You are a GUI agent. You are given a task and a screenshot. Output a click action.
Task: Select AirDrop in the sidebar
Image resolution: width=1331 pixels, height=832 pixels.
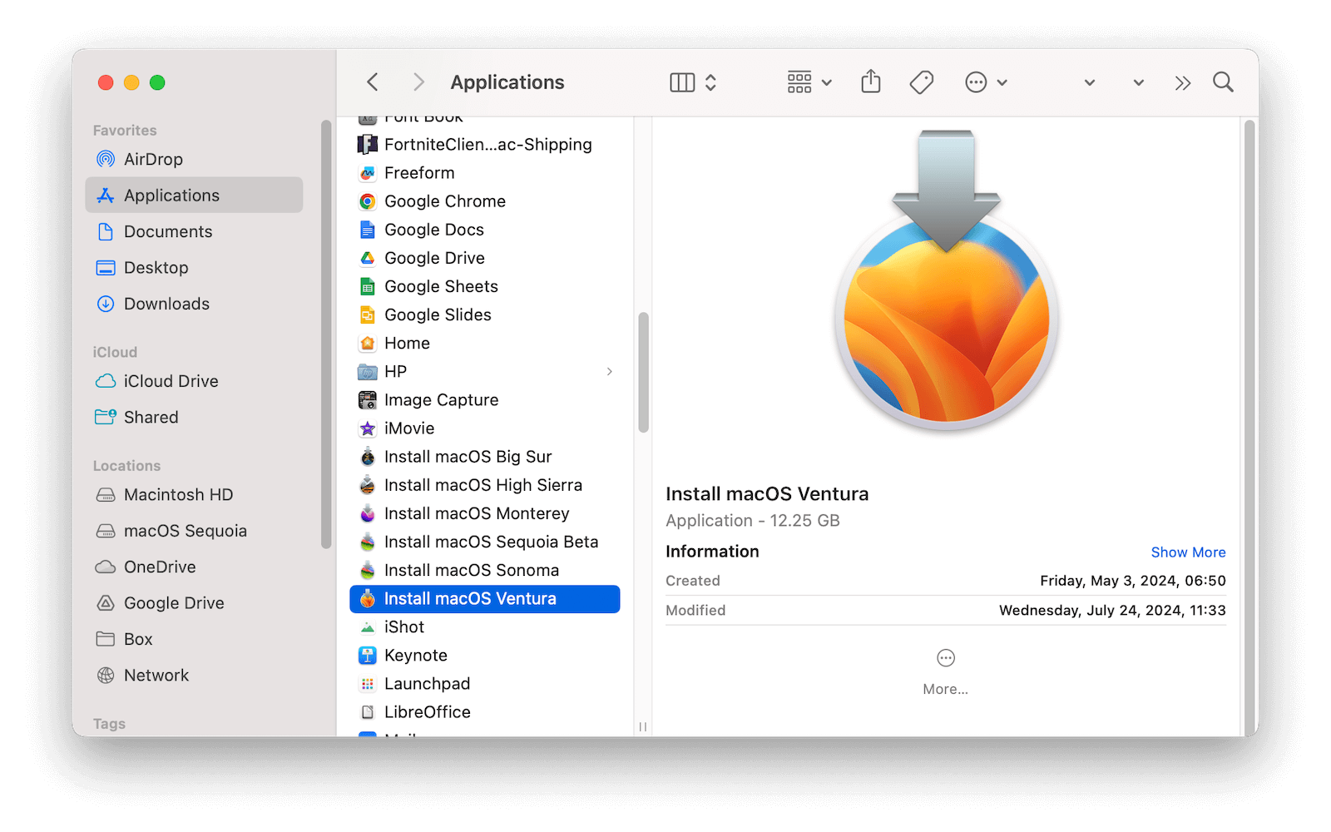pyautogui.click(x=194, y=159)
